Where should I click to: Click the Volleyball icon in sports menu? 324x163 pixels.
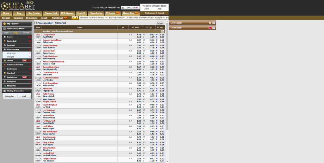pos(5,81)
